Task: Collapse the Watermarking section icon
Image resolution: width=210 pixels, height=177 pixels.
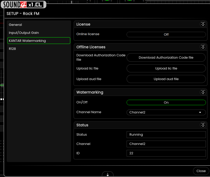Action: click(x=203, y=92)
